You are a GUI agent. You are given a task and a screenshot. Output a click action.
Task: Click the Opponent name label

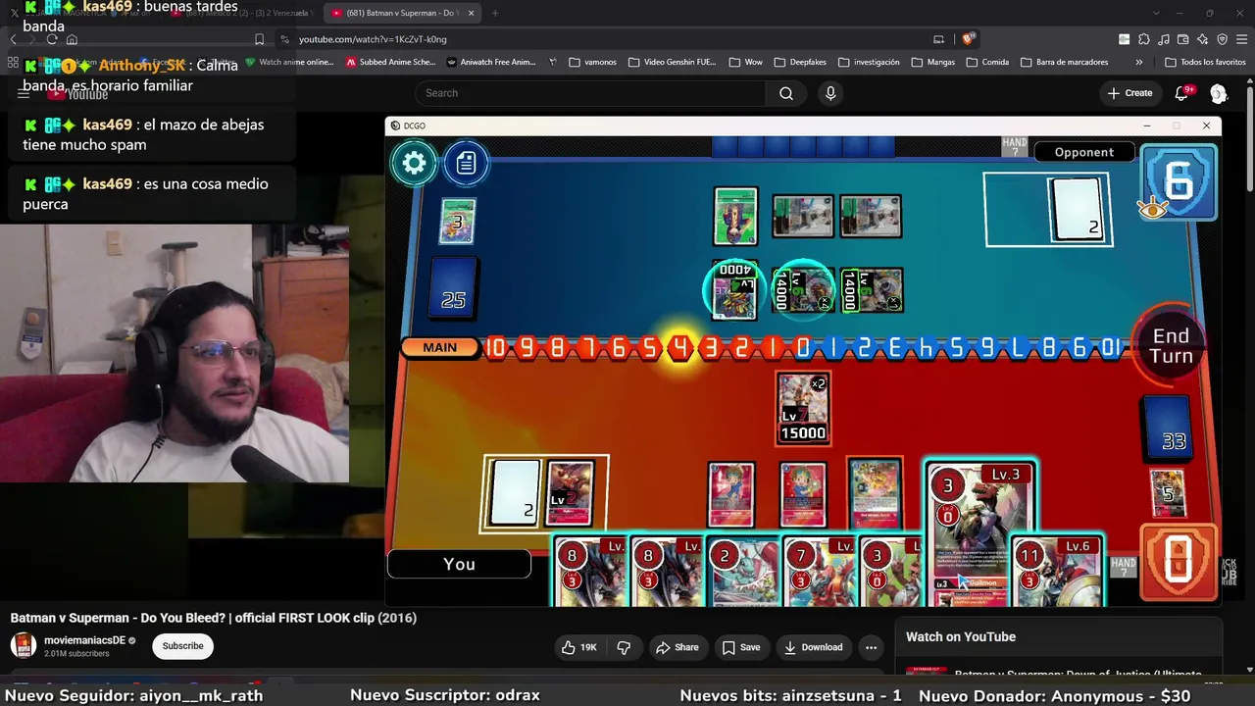(1083, 152)
